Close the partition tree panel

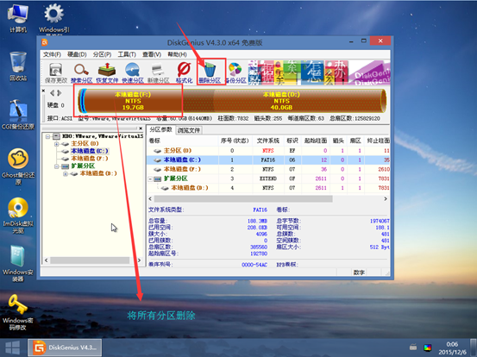click(x=141, y=128)
